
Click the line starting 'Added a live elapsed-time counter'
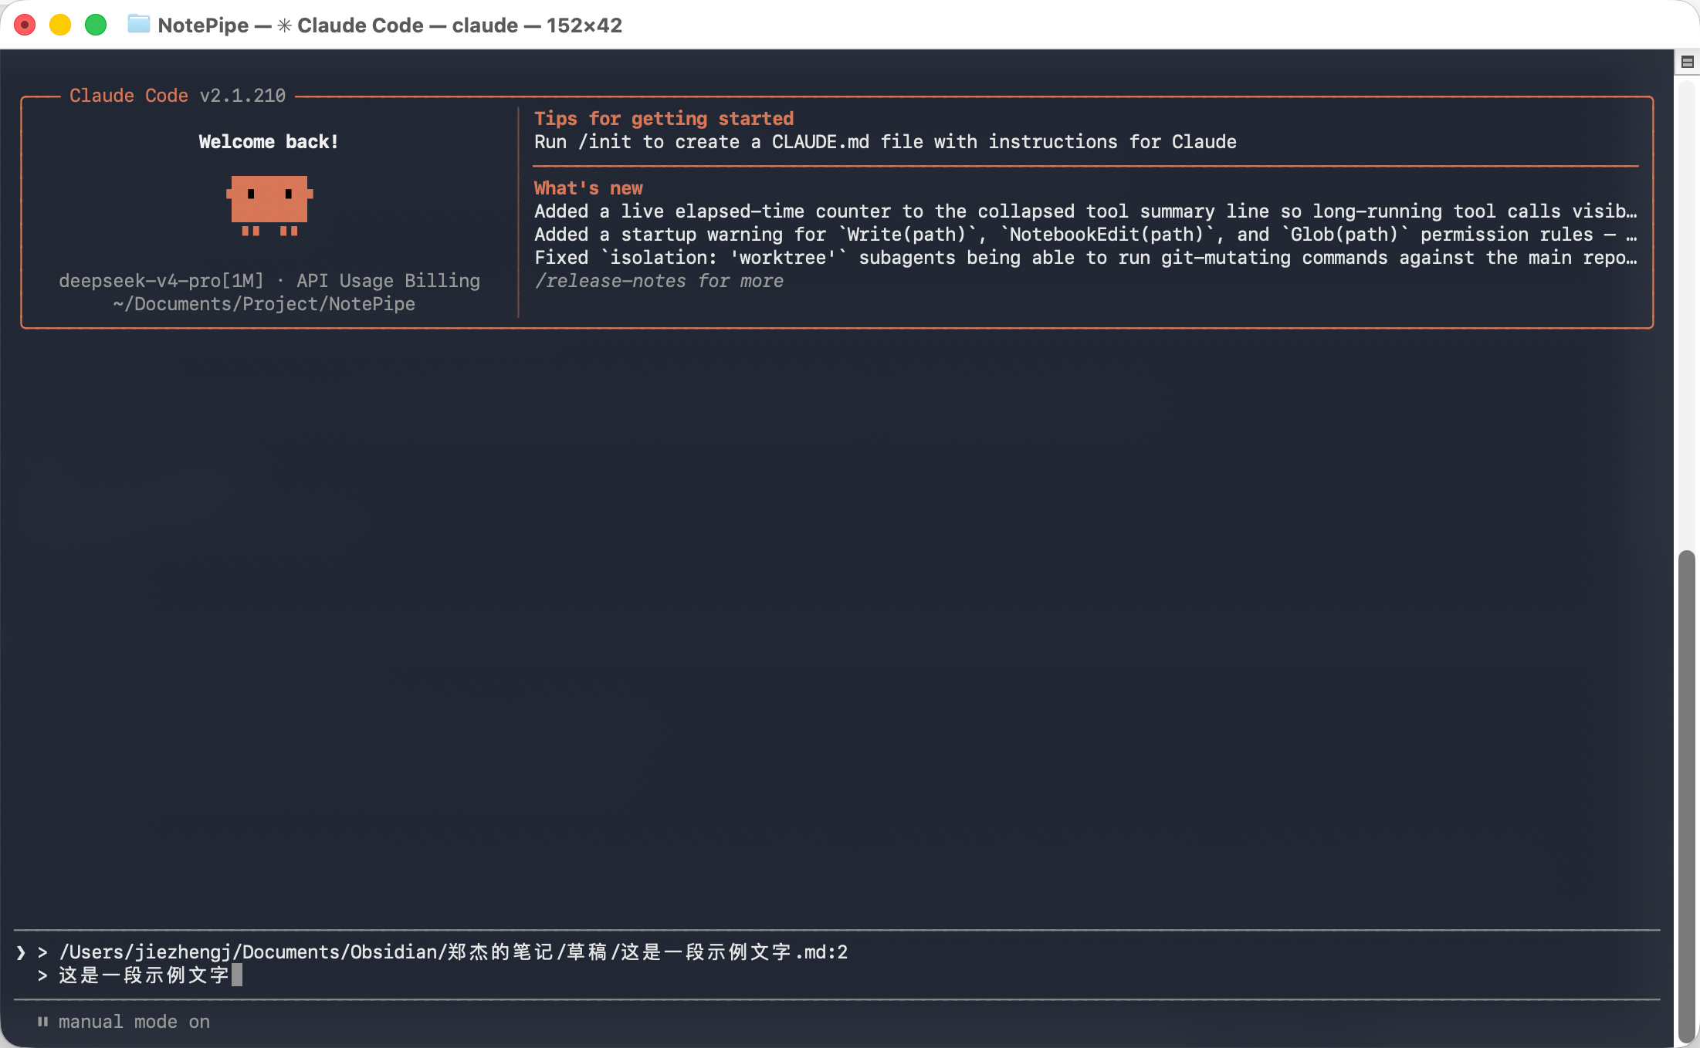pyautogui.click(x=1085, y=211)
